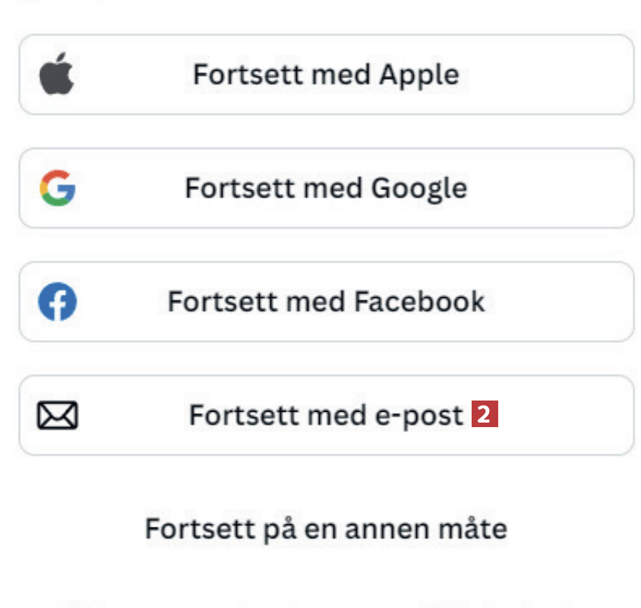Image resolution: width=641 pixels, height=608 pixels.
Task: Click the Apple logo icon
Action: (57, 75)
